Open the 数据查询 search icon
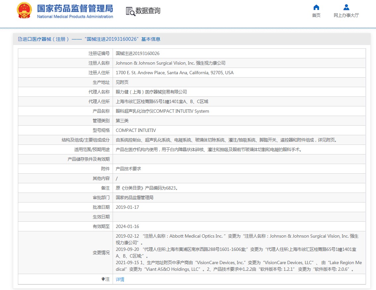Image resolution: width=376 pixels, height=290 pixels. tap(131, 11)
